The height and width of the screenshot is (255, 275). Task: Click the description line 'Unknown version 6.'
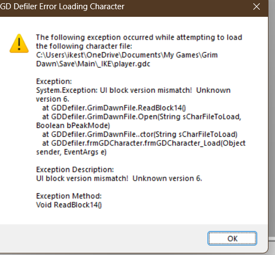click(x=167, y=178)
